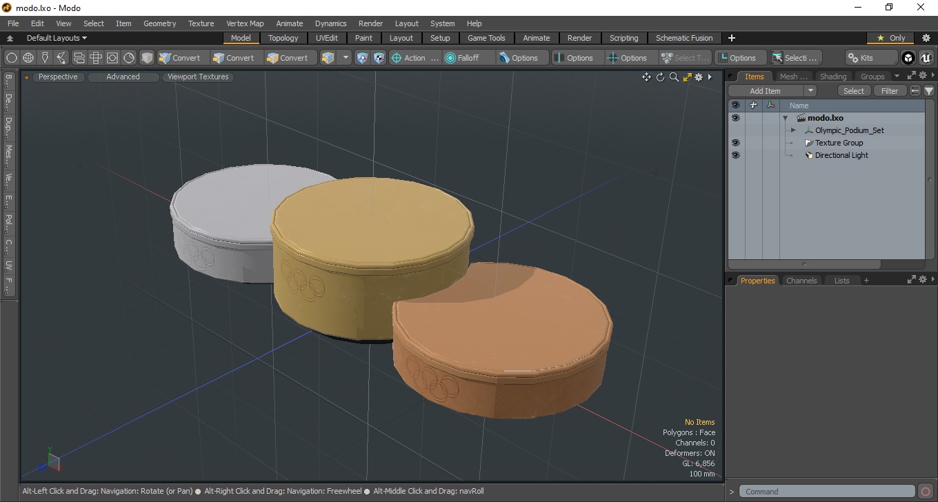Select the Directional Light row
938x502 pixels.
826,155
